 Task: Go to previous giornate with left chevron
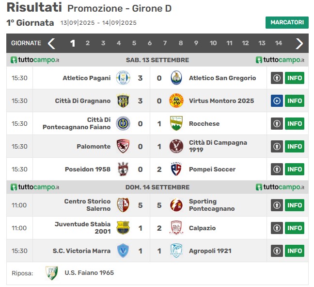[51, 43]
